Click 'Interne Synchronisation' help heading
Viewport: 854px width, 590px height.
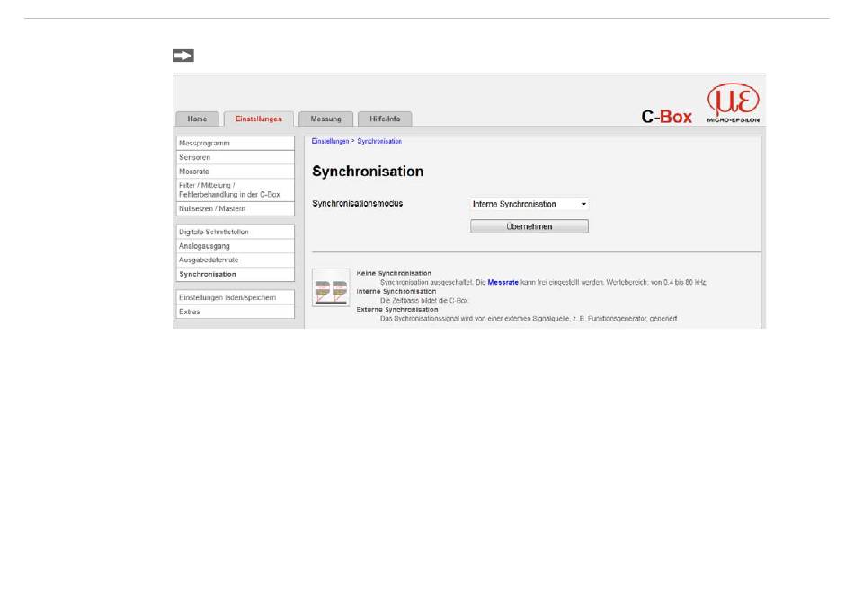coord(396,291)
